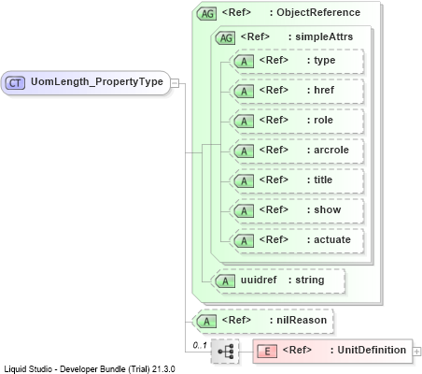The width and height of the screenshot is (422, 374).
Task: Select the 'role' attribute name
Action: click(x=323, y=120)
